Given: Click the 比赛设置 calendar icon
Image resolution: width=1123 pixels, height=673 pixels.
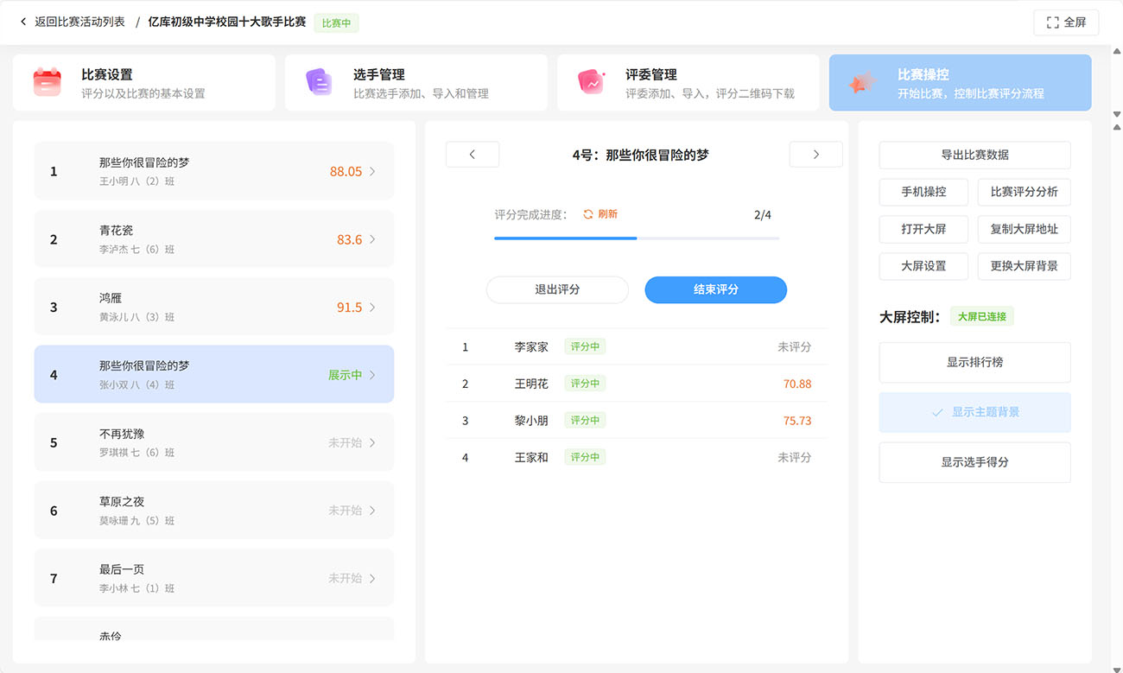Looking at the screenshot, I should pyautogui.click(x=48, y=83).
